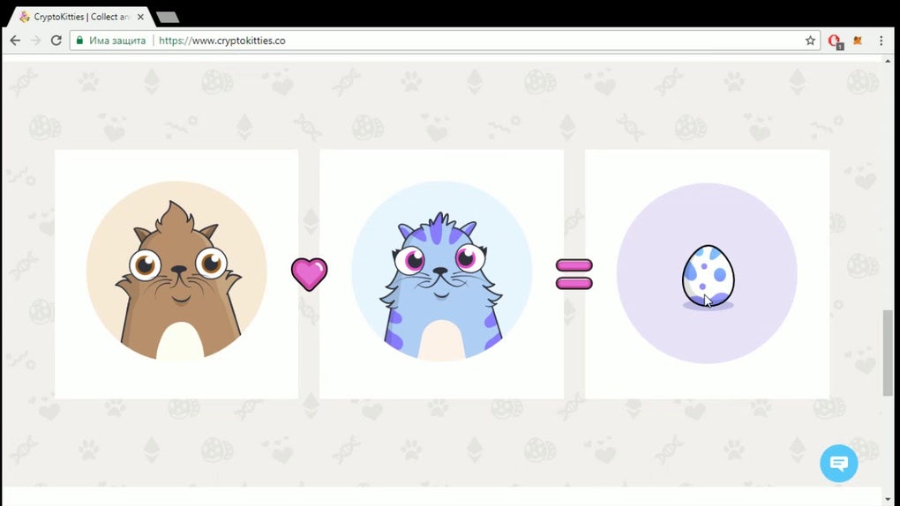
Task: Click the pink equals sign icon
Action: (574, 273)
